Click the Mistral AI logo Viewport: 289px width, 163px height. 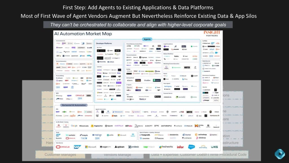pyautogui.click(x=199, y=126)
